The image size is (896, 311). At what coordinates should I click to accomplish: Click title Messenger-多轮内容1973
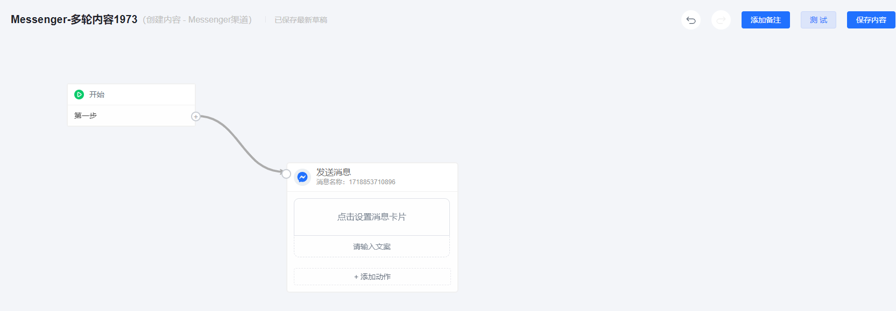pos(74,19)
